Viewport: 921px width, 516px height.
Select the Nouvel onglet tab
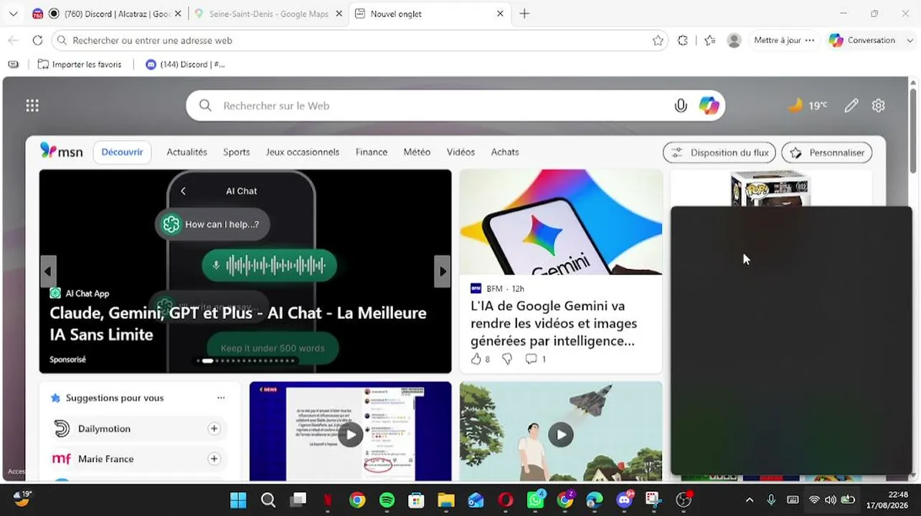(x=430, y=14)
